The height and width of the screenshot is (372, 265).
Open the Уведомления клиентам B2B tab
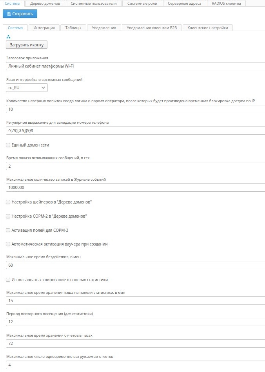coord(152,28)
